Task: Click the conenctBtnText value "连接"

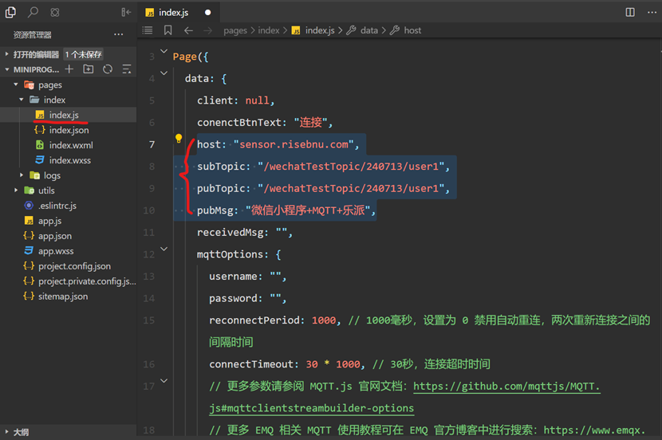Action: click(x=310, y=122)
